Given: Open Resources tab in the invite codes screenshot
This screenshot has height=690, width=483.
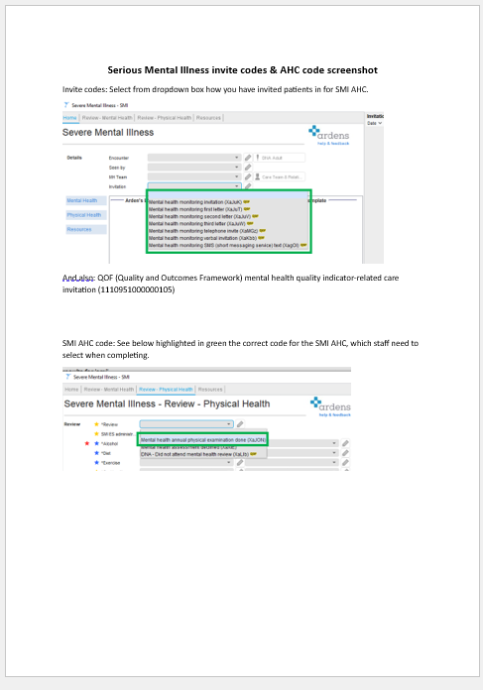Looking at the screenshot, I should point(208,118).
